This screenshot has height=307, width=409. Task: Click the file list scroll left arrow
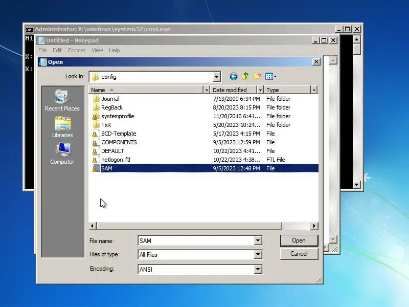93,226
